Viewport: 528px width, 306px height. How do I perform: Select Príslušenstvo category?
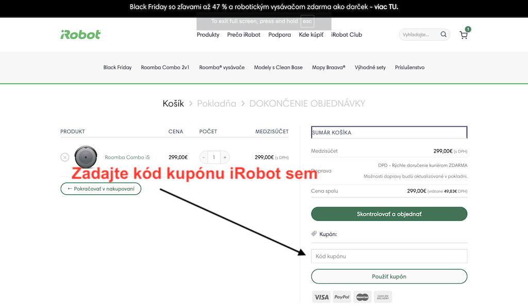pos(410,67)
